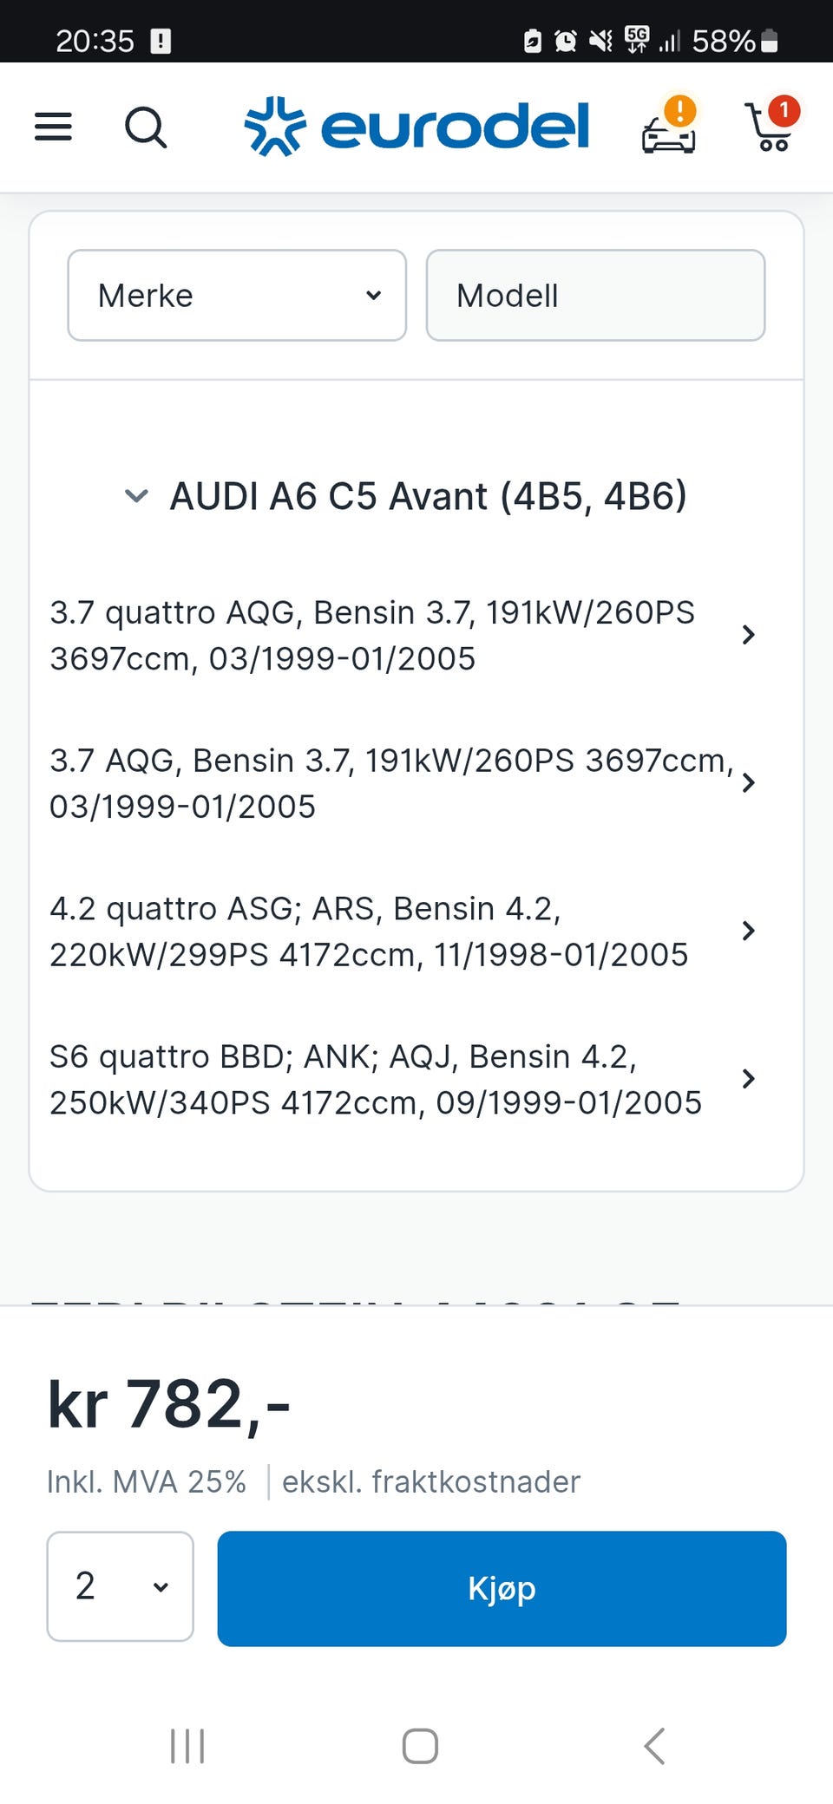
Task: Open the Merke brand dropdown
Action: point(237,296)
